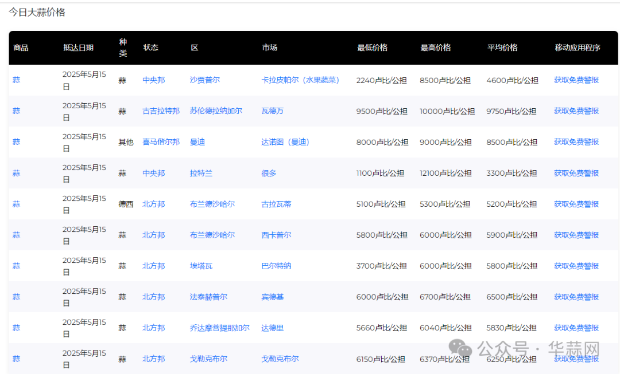Open the 沙贾普尔 district link
The width and height of the screenshot is (620, 374).
pyautogui.click(x=204, y=80)
